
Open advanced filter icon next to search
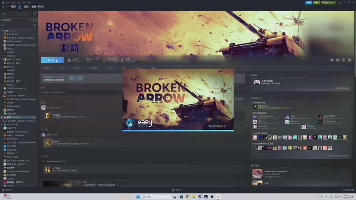[x=35, y=25]
